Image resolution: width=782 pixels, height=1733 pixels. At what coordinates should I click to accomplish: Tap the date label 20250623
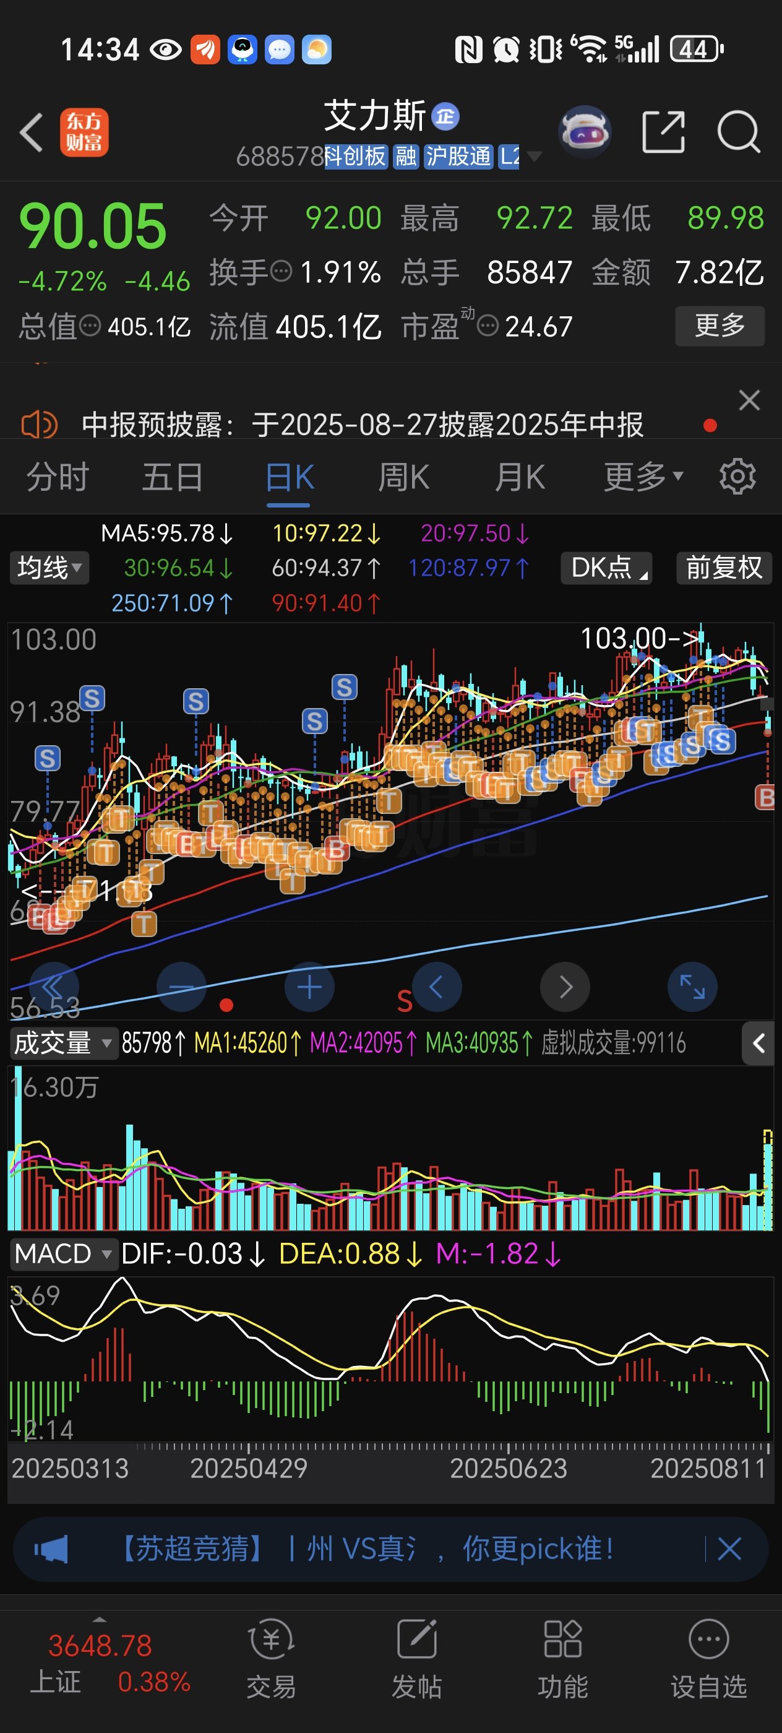click(x=509, y=1468)
